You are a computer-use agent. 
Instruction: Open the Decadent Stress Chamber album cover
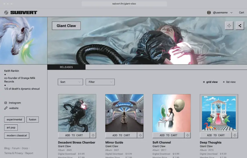click(x=77, y=113)
